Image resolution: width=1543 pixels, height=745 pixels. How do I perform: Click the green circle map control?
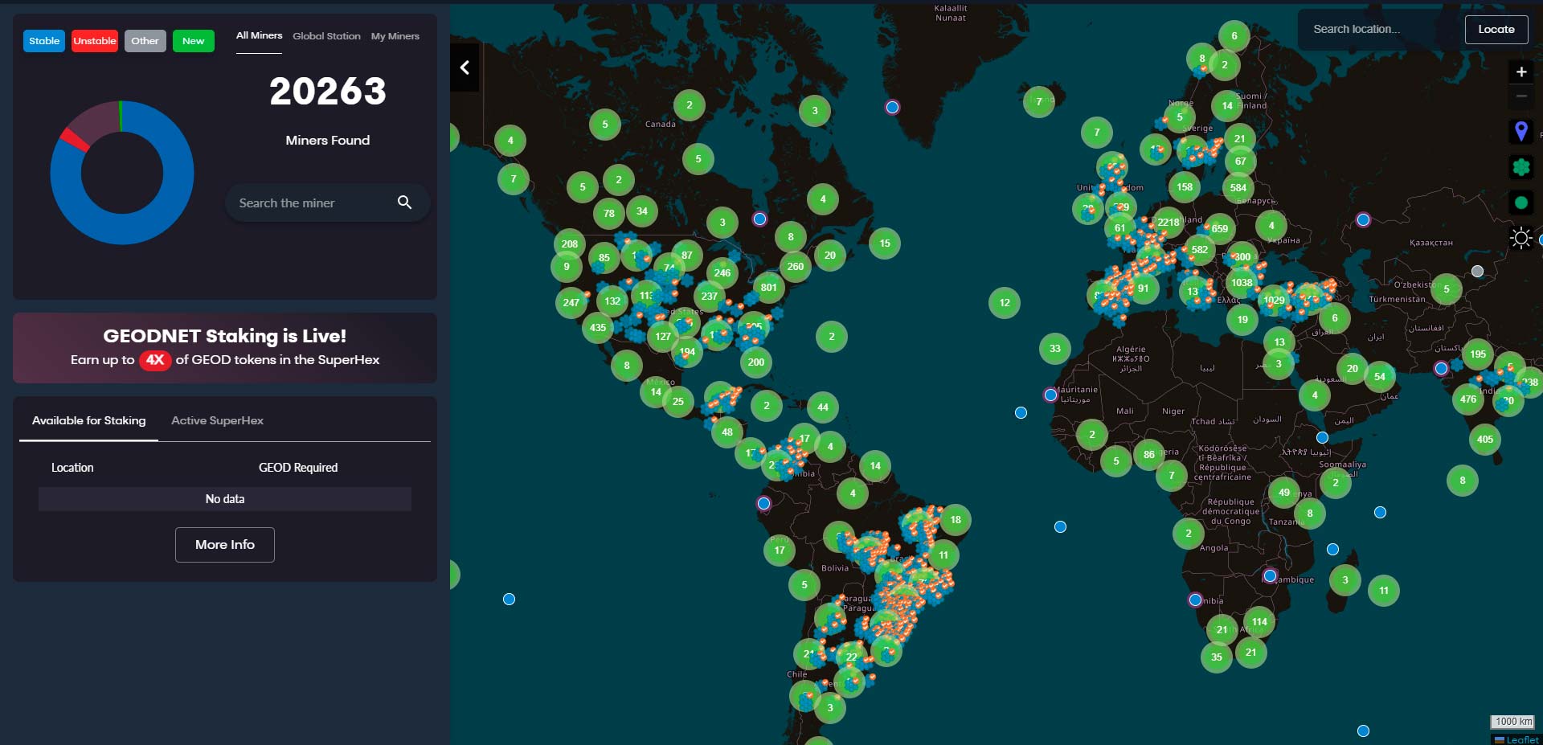[1520, 203]
